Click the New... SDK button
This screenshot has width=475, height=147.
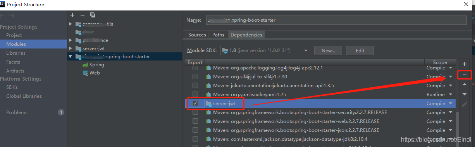pyautogui.click(x=328, y=50)
